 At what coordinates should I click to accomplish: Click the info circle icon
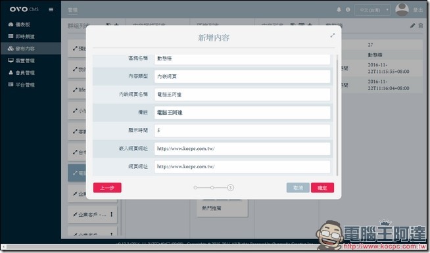coord(348,10)
